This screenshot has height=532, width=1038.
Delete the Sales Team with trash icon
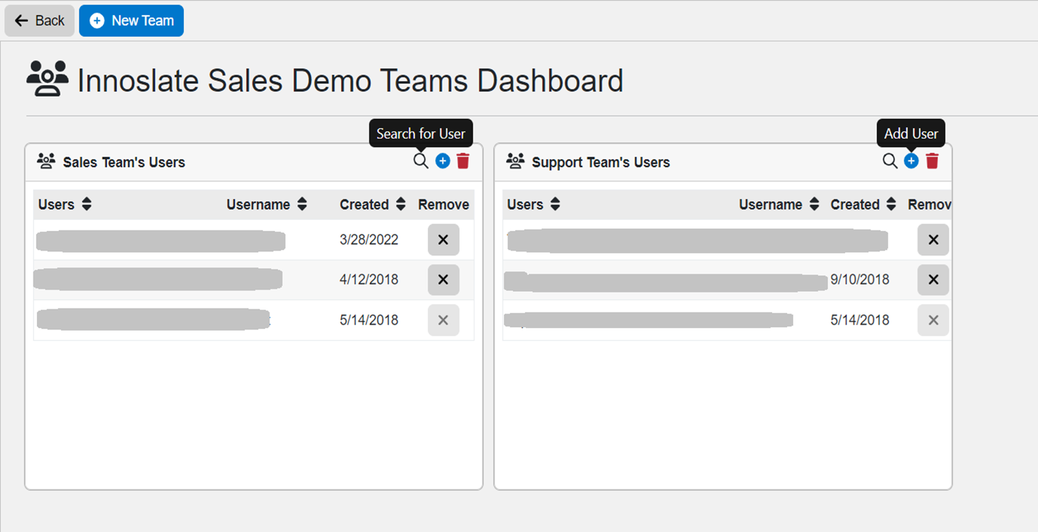pyautogui.click(x=463, y=161)
